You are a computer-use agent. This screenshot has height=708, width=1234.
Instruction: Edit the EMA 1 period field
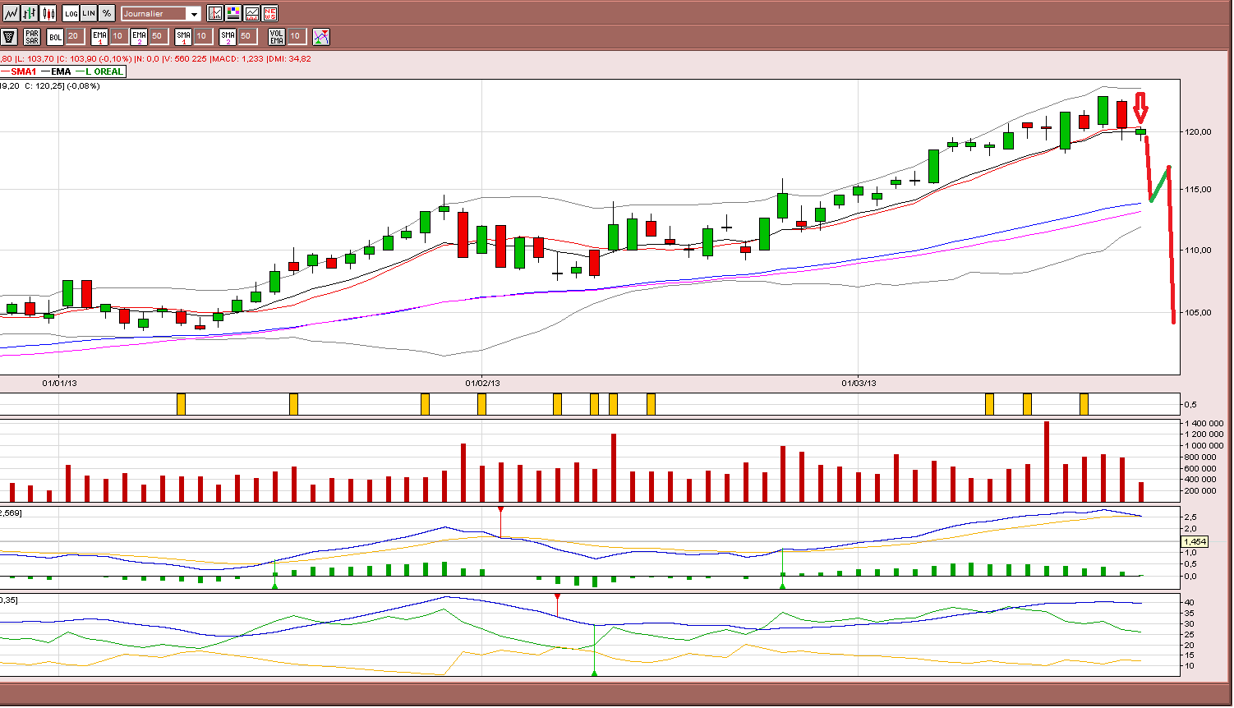(x=119, y=36)
